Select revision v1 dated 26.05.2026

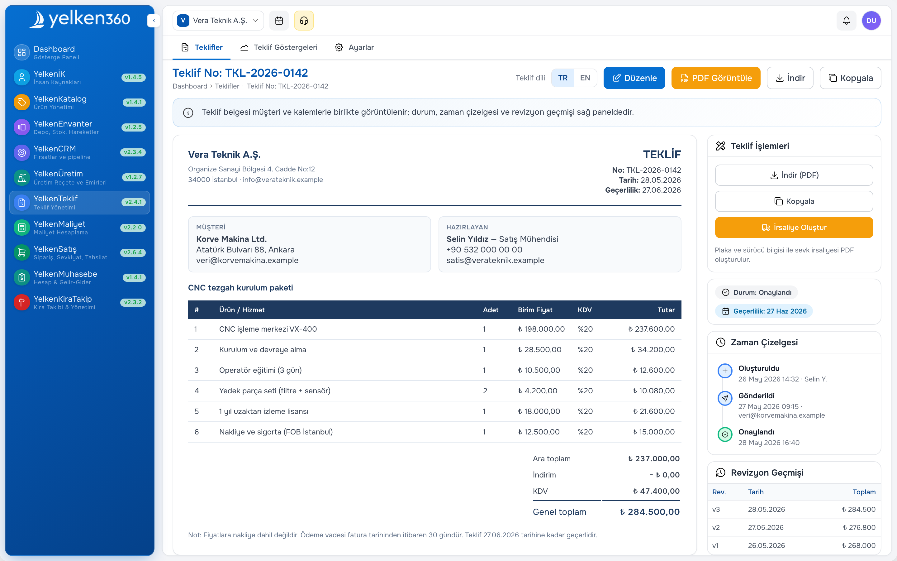[x=794, y=545]
